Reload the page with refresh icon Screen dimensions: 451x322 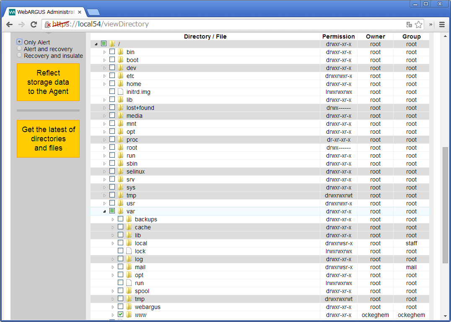34,24
